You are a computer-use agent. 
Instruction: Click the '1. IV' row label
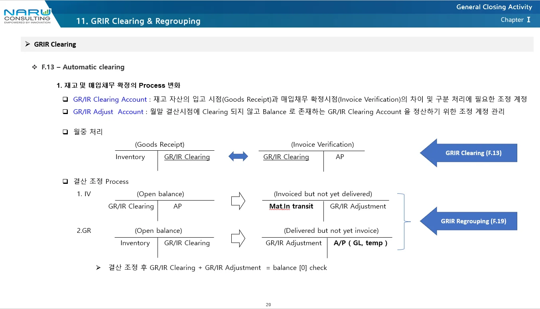coord(84,194)
